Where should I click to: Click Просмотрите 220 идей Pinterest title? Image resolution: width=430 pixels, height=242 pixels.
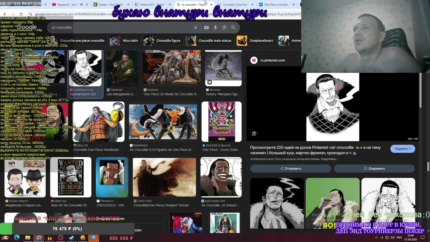coord(315,150)
